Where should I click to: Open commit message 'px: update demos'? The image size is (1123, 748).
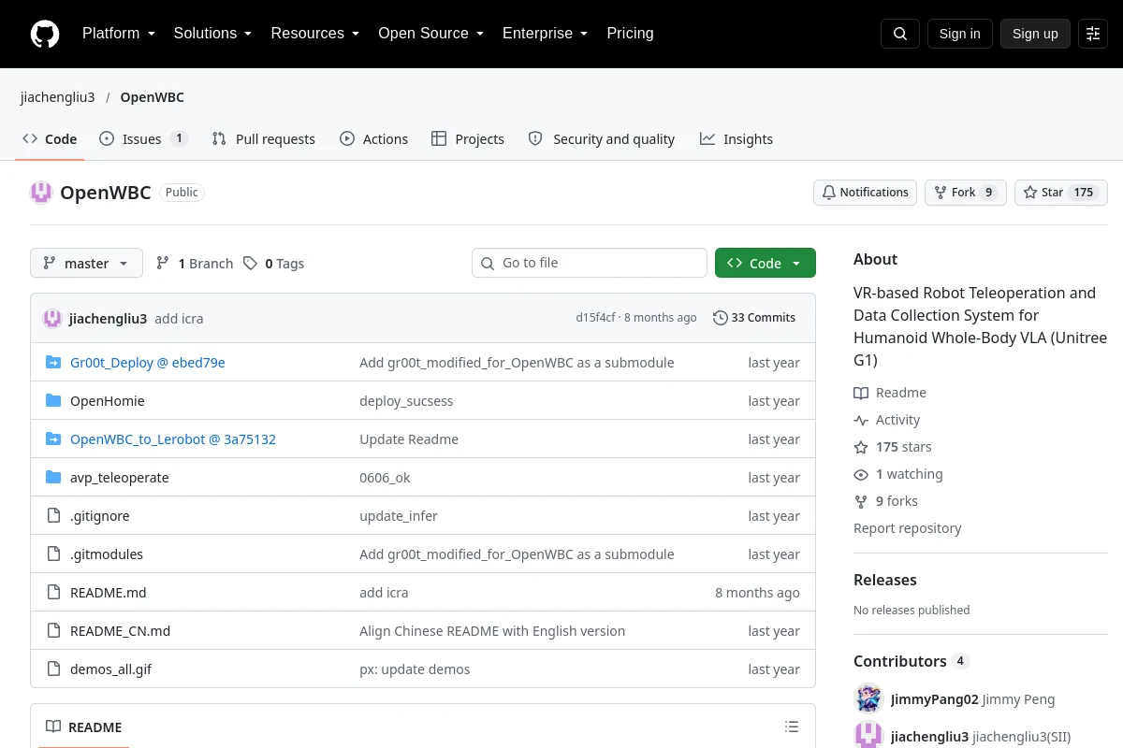point(415,669)
